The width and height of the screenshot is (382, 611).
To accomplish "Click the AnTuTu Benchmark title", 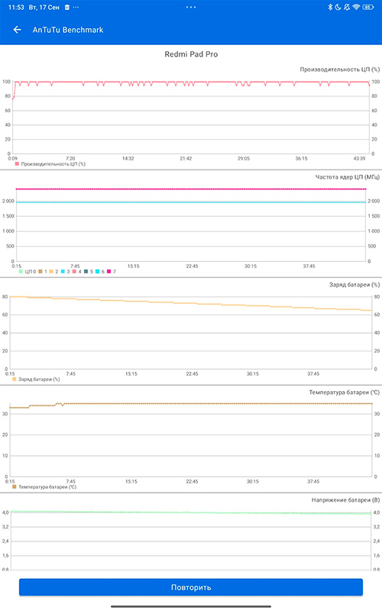I will [x=68, y=30].
